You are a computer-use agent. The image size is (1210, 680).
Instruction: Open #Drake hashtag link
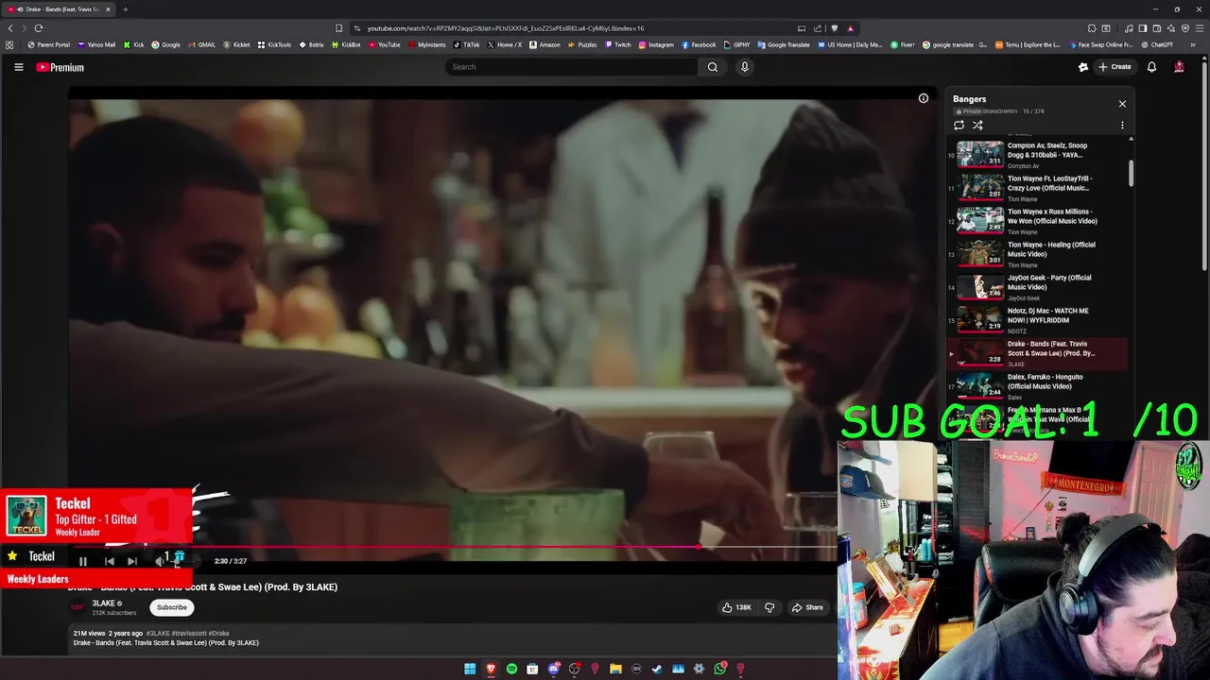tap(218, 634)
